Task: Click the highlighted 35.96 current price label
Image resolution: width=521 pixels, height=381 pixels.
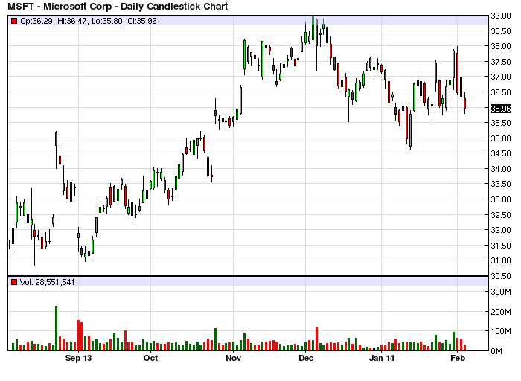Action: (x=501, y=109)
